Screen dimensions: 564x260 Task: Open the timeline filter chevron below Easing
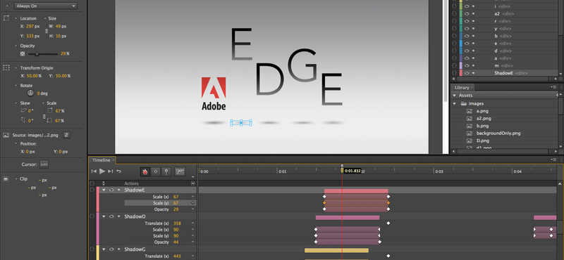pos(192,177)
